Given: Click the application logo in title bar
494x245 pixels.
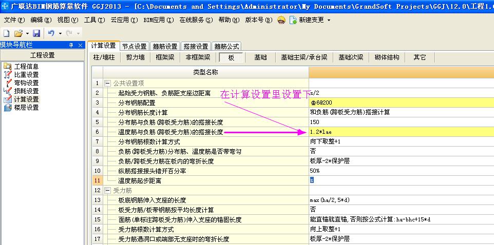Looking at the screenshot, I should pyautogui.click(x=5, y=6).
